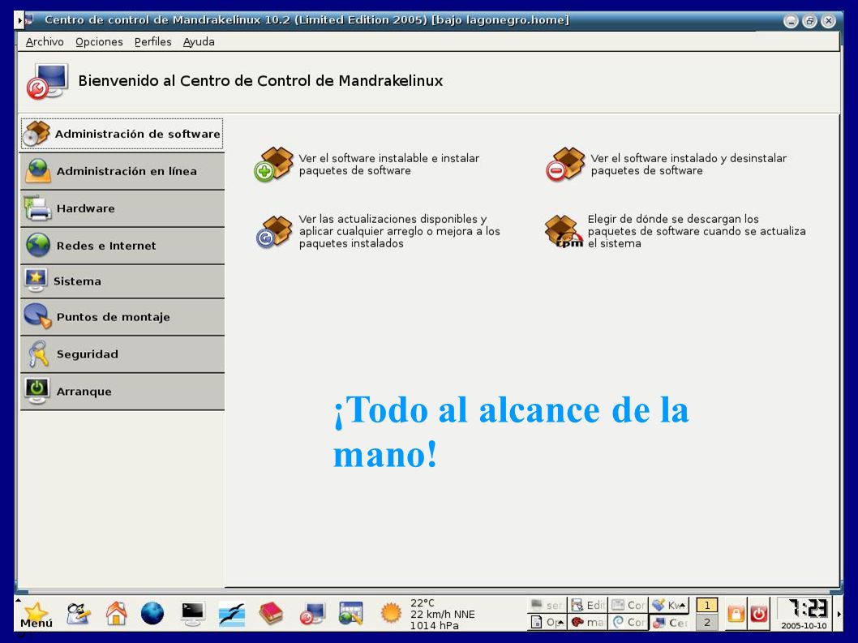Switch to virtual desktop 1
Viewport: 858px width, 643px height.
pyautogui.click(x=707, y=605)
